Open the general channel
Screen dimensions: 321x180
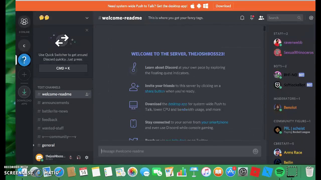(x=63, y=145)
